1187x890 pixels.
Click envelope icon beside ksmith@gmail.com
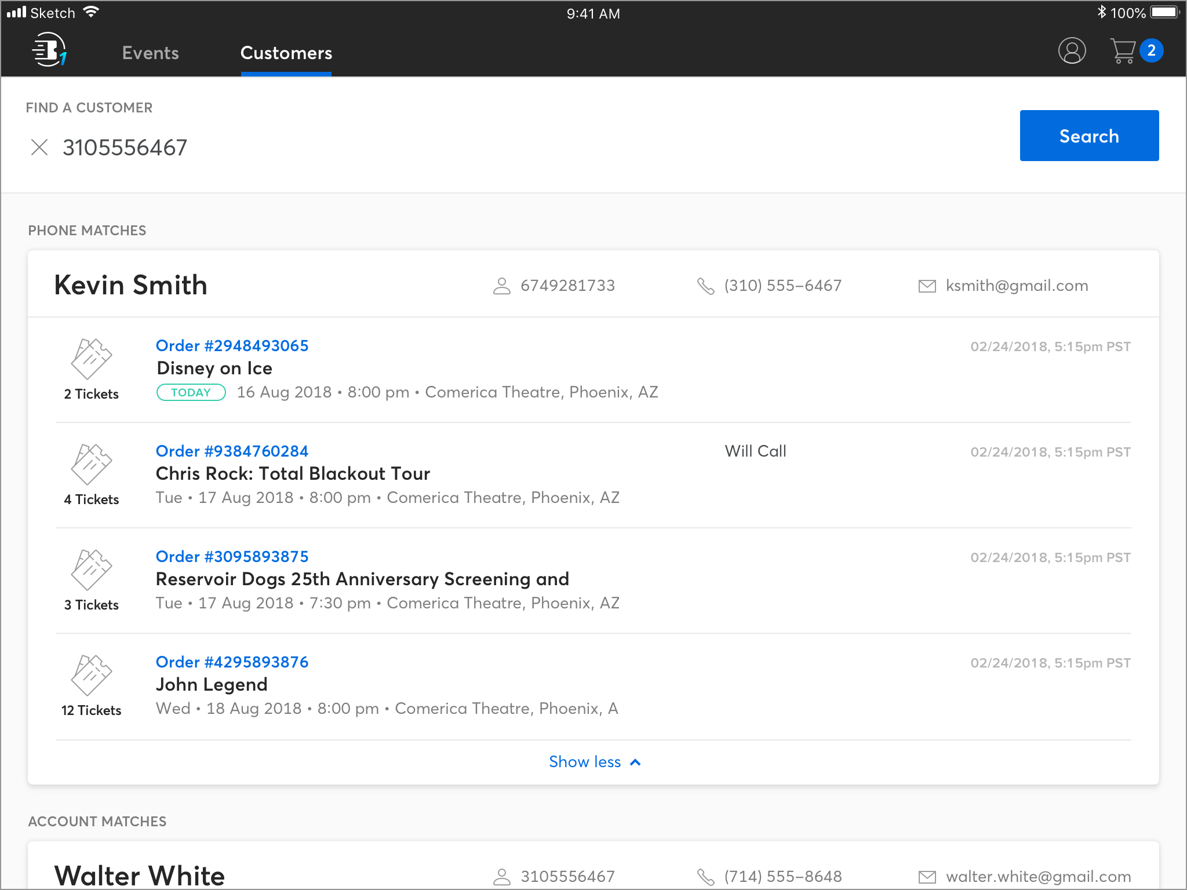coord(927,286)
